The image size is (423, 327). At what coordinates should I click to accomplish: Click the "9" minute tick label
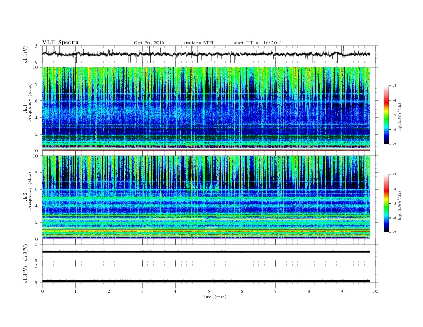pyautogui.click(x=342, y=291)
